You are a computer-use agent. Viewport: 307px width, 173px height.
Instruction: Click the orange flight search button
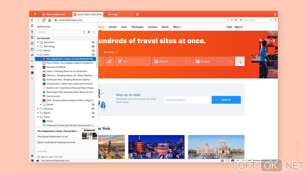pos(240,61)
